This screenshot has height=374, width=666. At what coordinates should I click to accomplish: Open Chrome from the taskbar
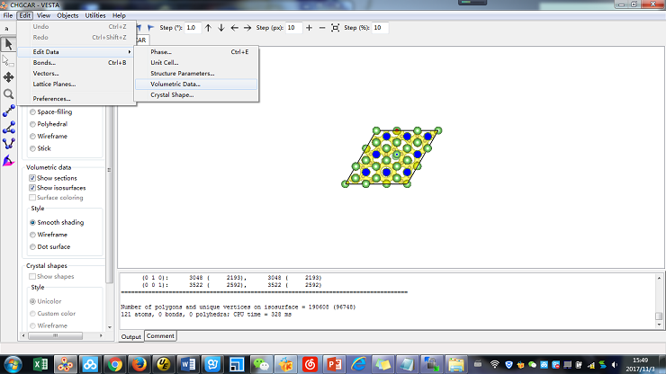[x=114, y=364]
